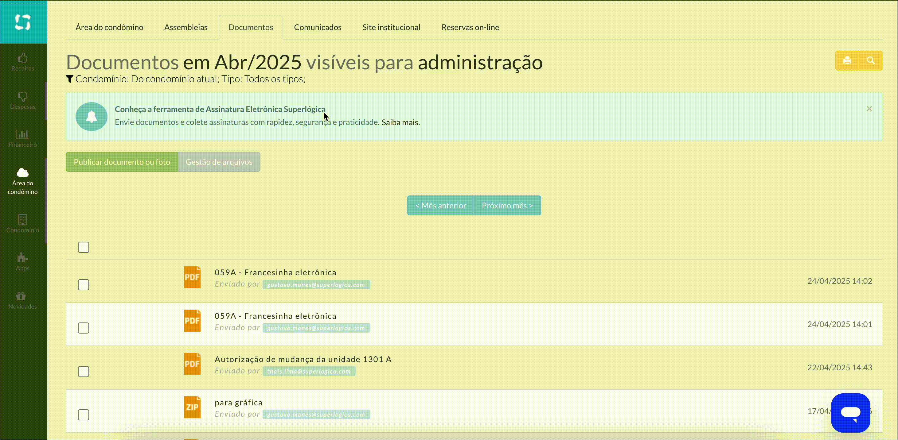The height and width of the screenshot is (440, 898).
Task: Click administração in page heading
Action: click(480, 63)
